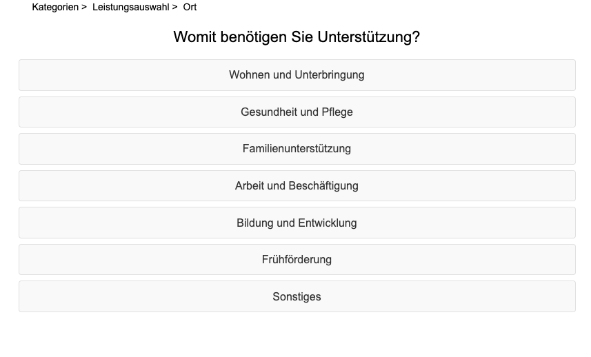Choose the "Sonstiges" category
The image size is (591, 357).
coord(297,297)
